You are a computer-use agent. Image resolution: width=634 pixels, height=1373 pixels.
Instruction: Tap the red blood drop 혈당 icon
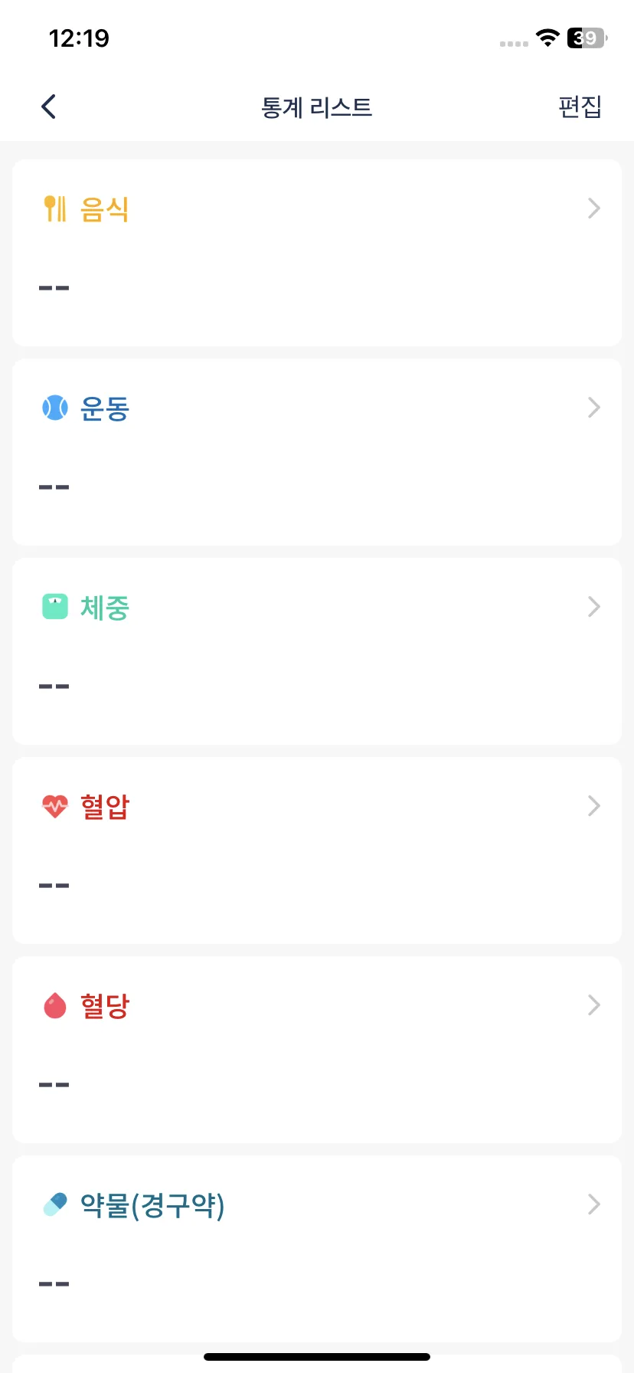[x=54, y=1005]
